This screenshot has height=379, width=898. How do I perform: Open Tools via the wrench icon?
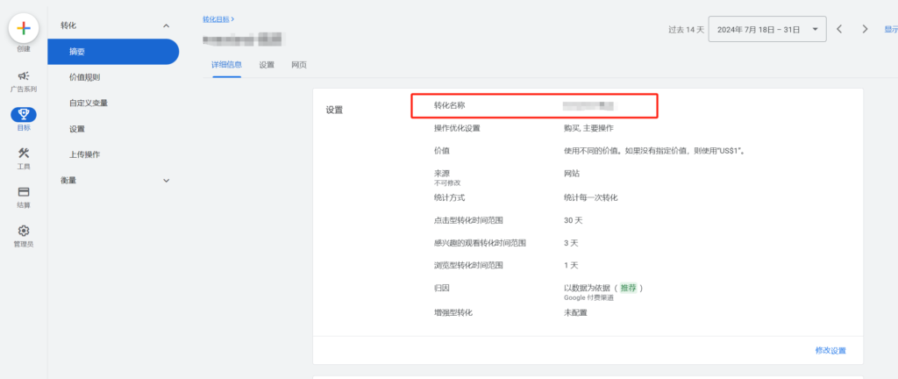click(x=24, y=154)
